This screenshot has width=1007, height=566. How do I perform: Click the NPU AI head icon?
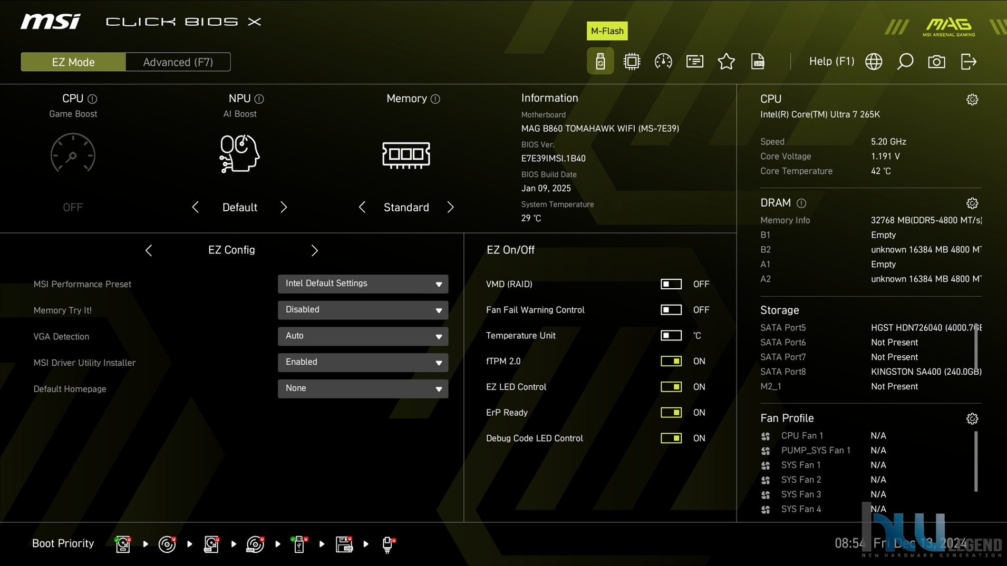point(239,153)
